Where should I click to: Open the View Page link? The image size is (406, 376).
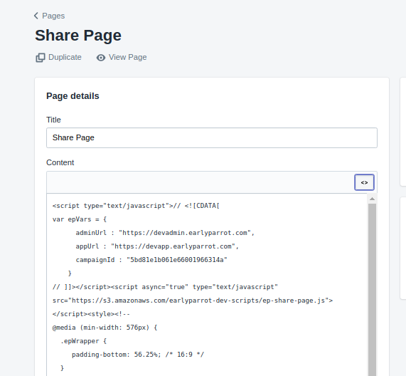pos(128,57)
